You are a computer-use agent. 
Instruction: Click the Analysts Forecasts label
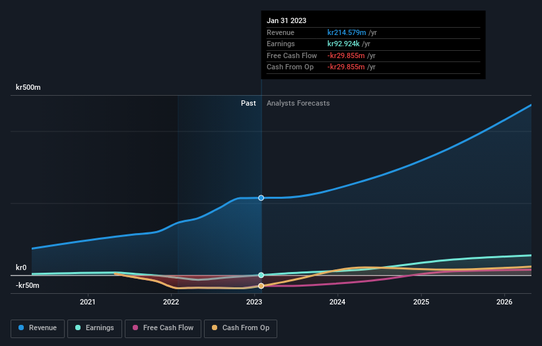298,104
